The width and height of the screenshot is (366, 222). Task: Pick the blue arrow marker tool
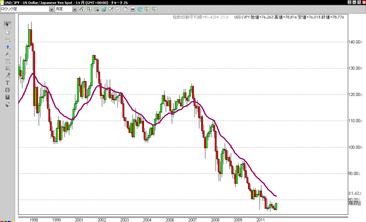click(x=8, y=47)
